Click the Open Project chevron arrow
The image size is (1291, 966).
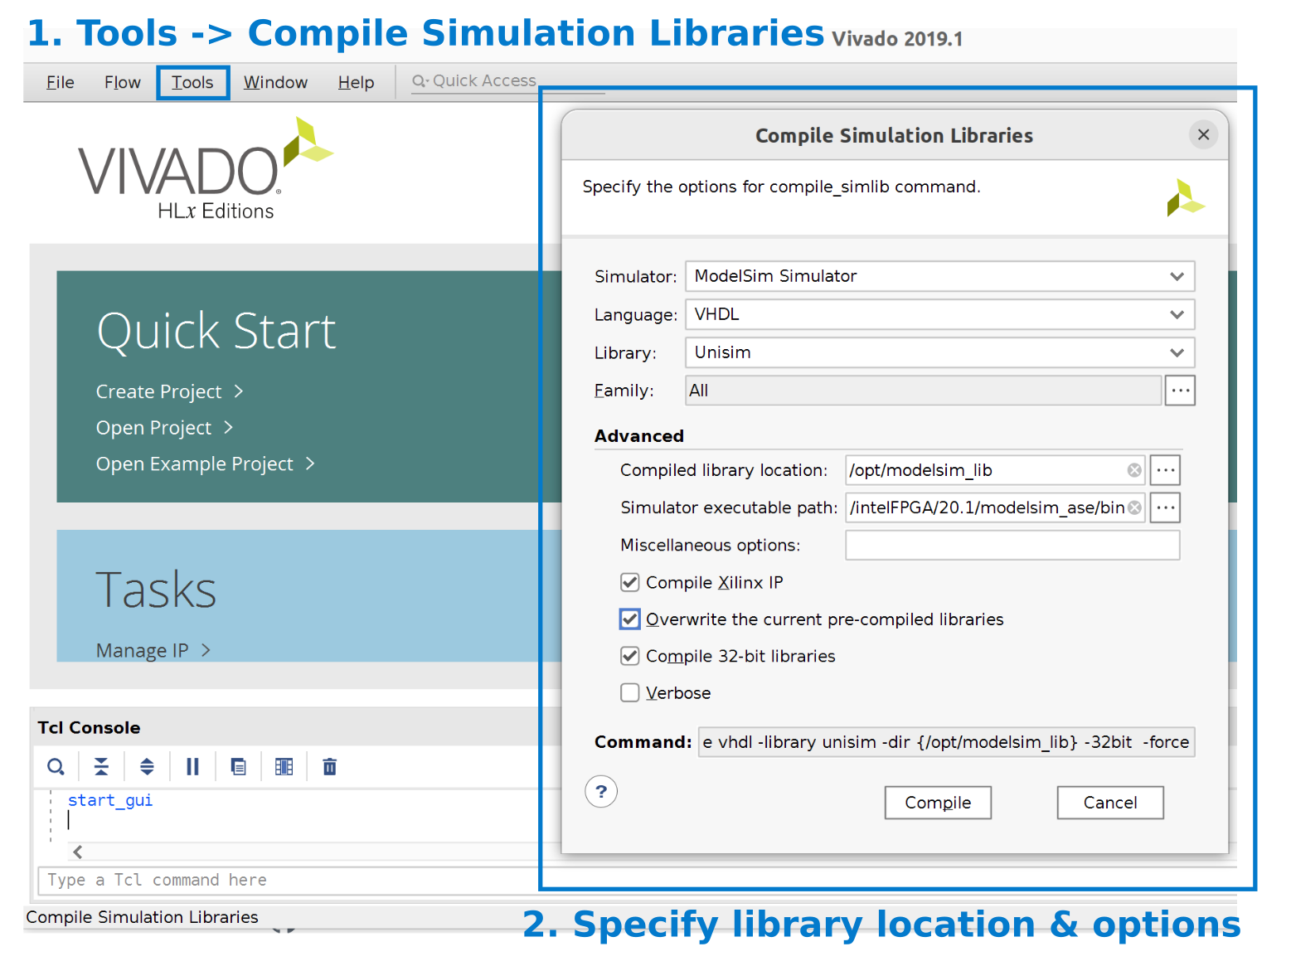click(229, 428)
